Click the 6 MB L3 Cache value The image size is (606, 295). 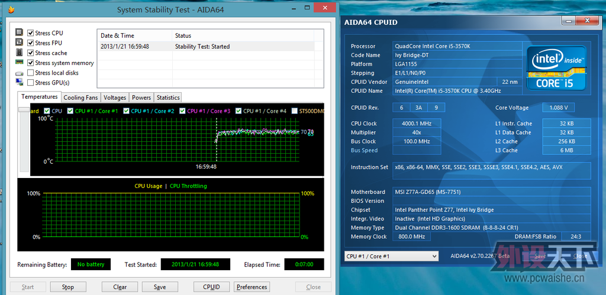566,150
